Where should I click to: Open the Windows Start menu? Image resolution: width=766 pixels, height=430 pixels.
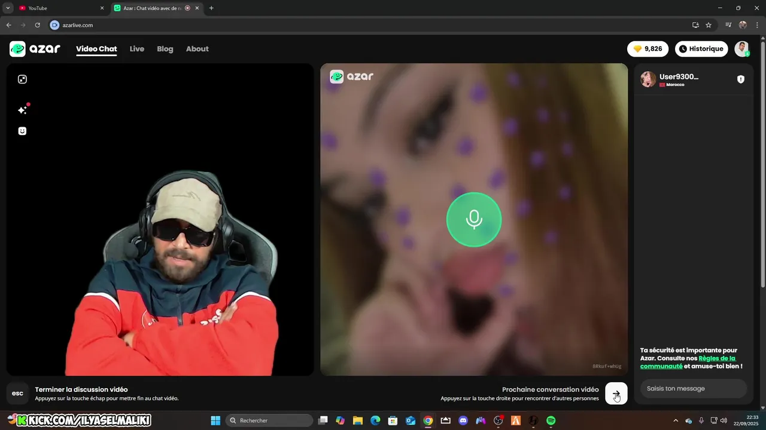215,420
